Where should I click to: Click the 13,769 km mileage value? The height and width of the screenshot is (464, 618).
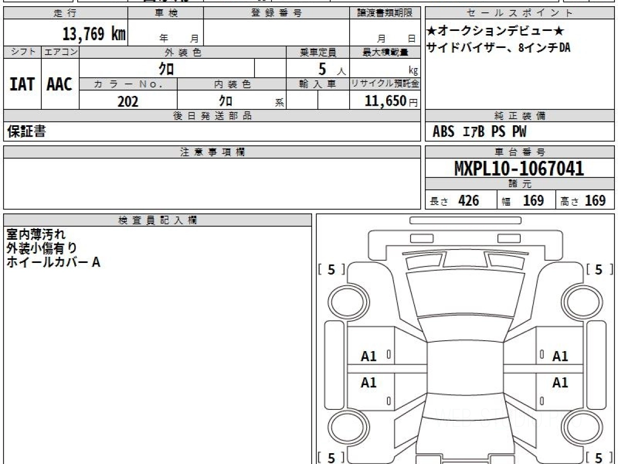[94, 34]
